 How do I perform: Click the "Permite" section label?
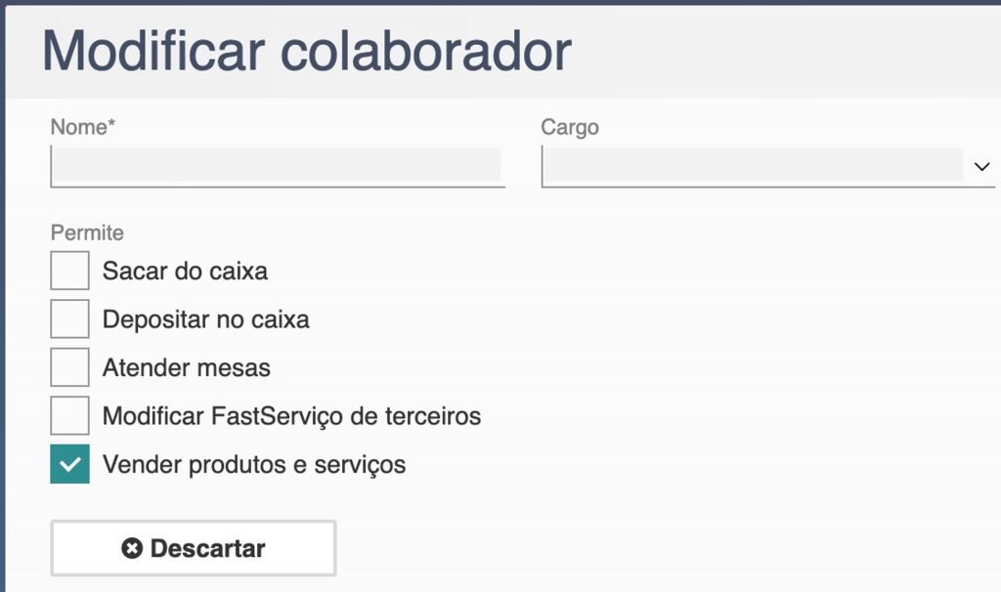coord(87,233)
